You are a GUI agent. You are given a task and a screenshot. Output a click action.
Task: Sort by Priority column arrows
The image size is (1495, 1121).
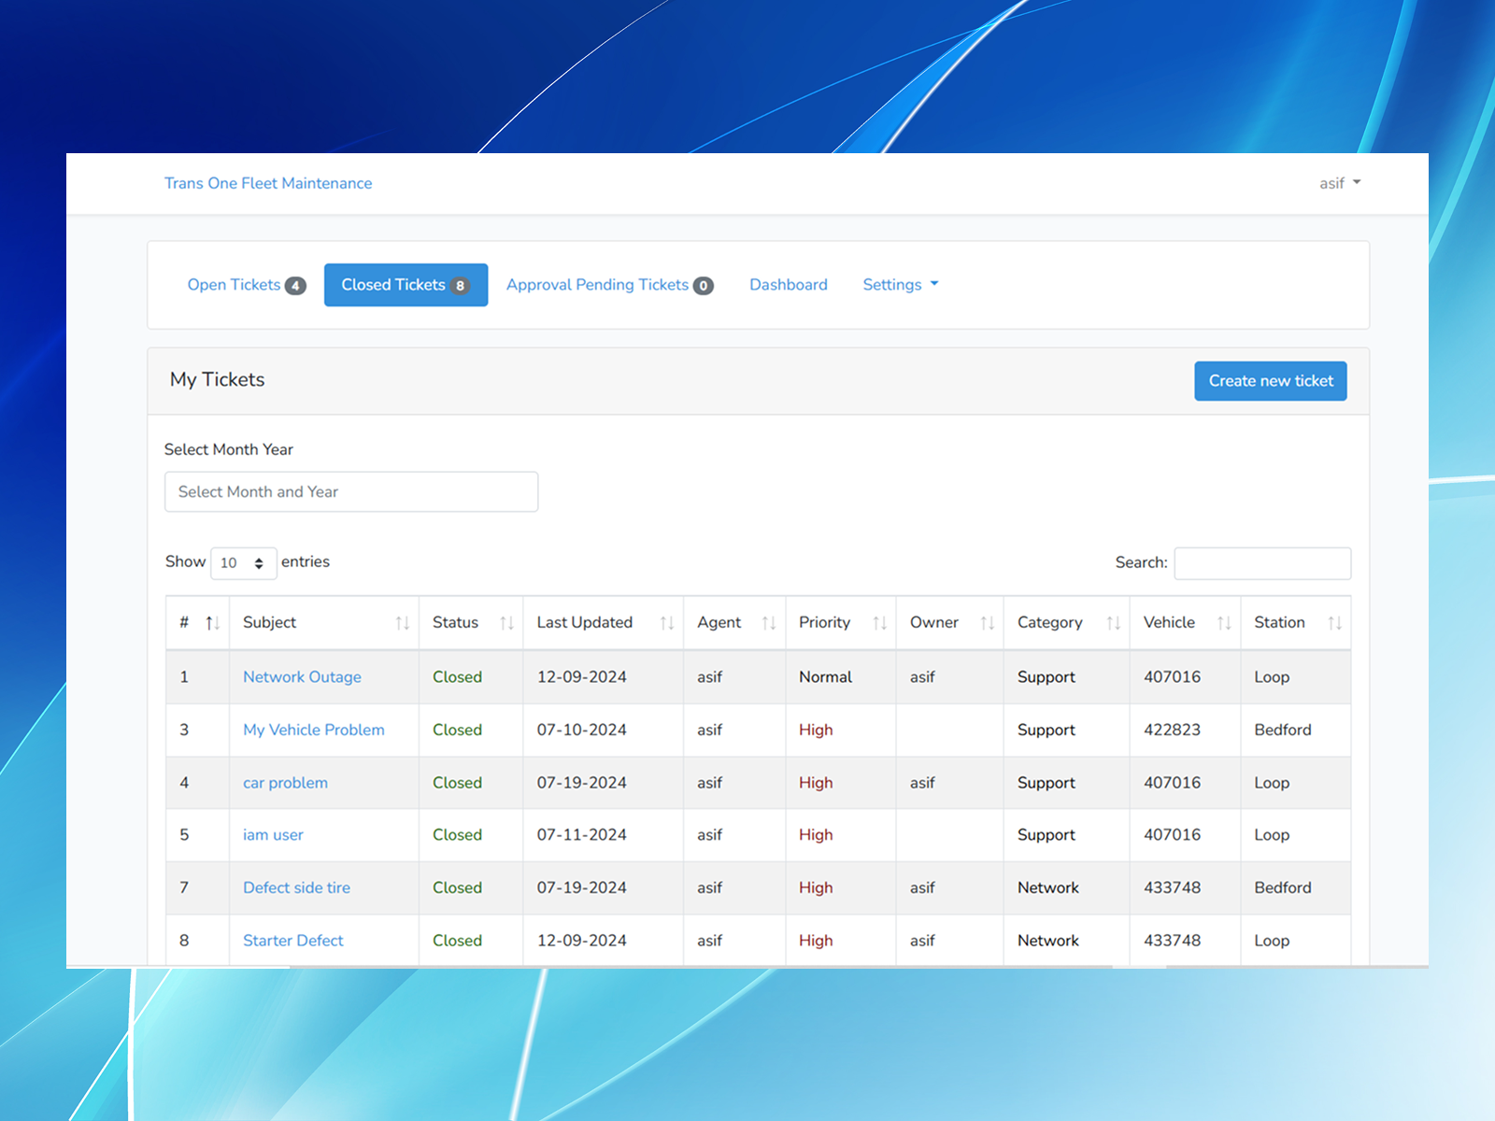click(879, 623)
